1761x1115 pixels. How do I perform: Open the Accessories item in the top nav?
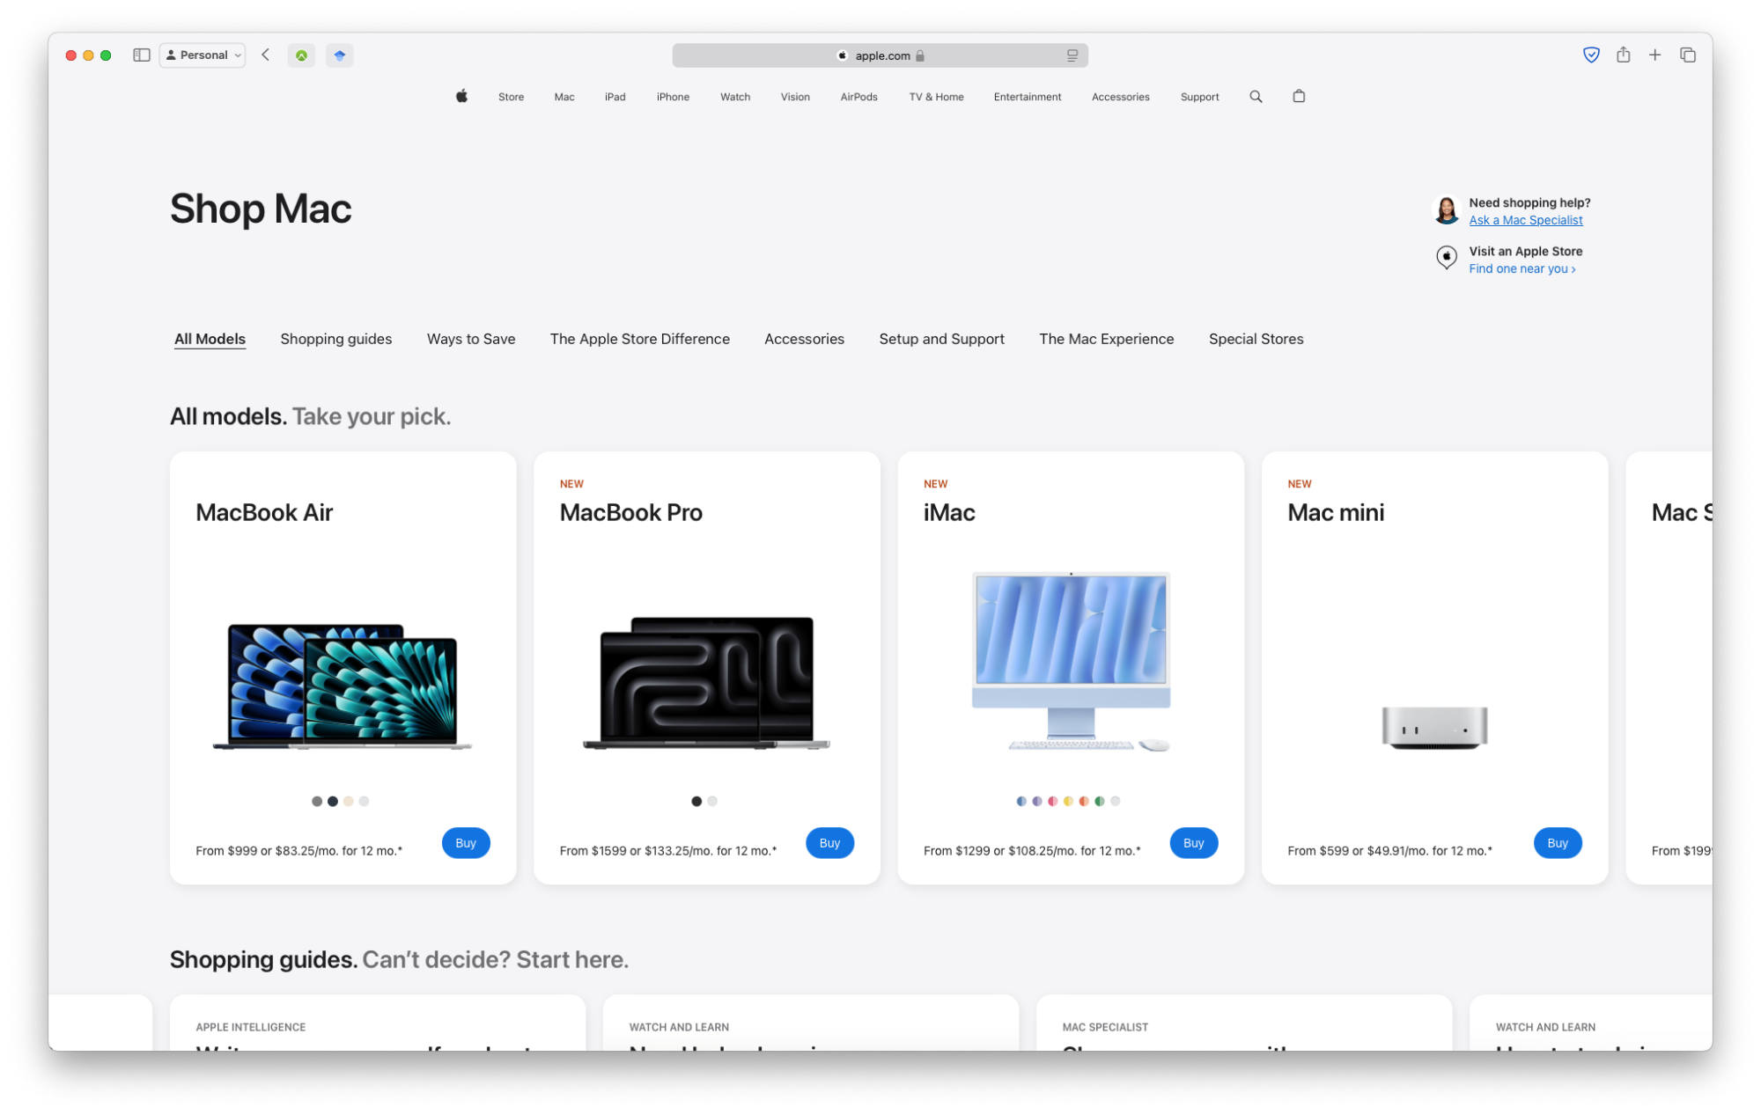tap(1121, 97)
